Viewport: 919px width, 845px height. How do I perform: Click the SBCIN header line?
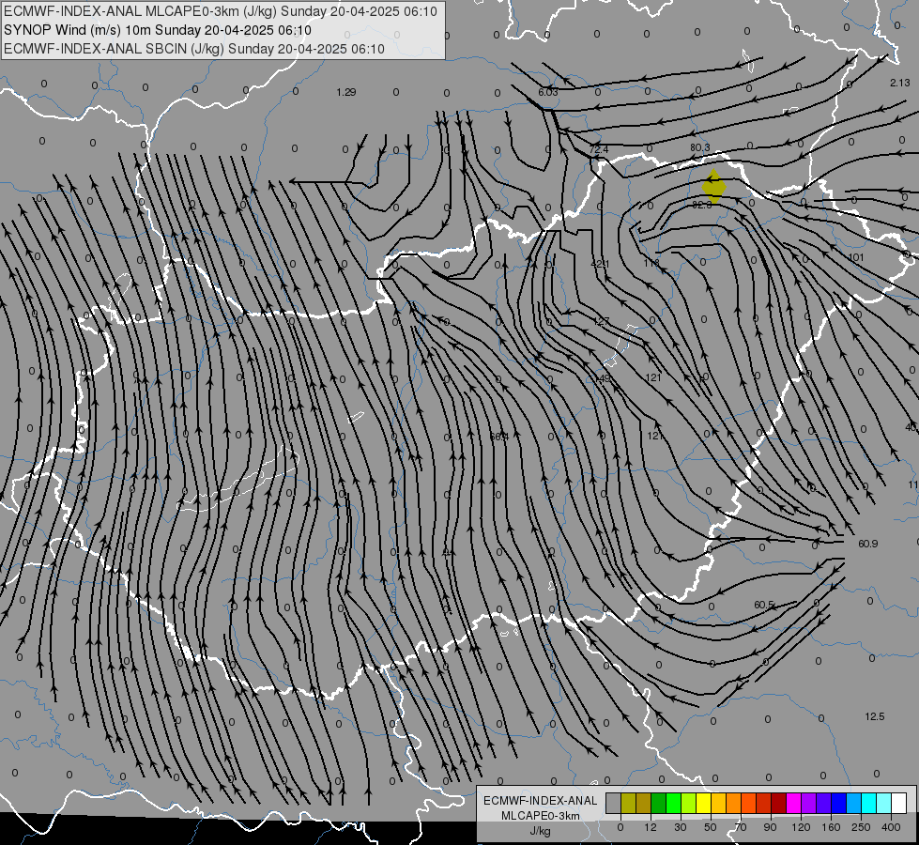pos(194,49)
